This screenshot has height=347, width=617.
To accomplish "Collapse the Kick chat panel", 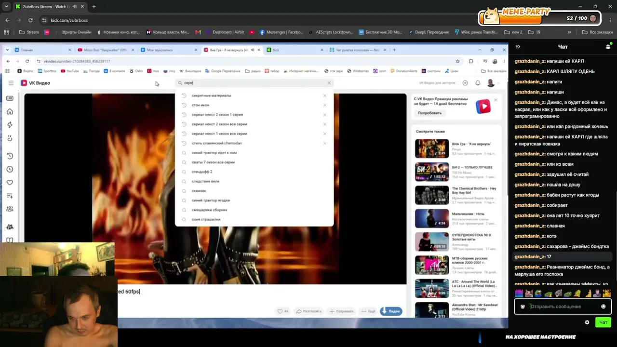I will [x=518, y=47].
